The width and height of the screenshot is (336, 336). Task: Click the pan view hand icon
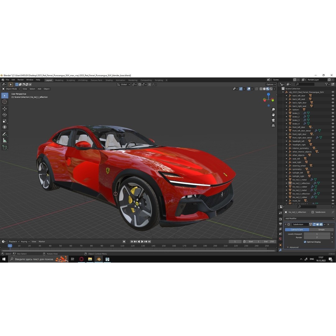click(273, 115)
